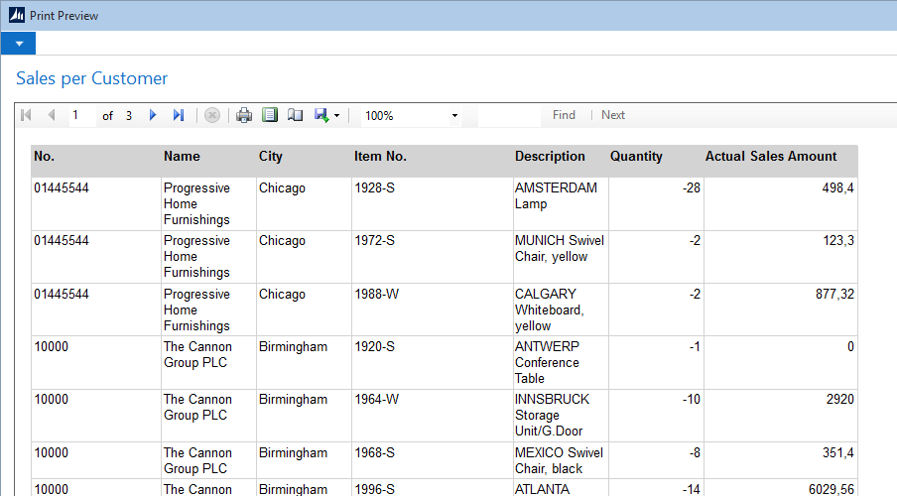Go to the next report page
Screen dimensions: 897x496
coord(153,115)
